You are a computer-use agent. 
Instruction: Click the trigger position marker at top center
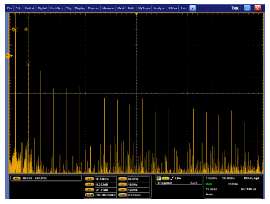(x=136, y=14)
